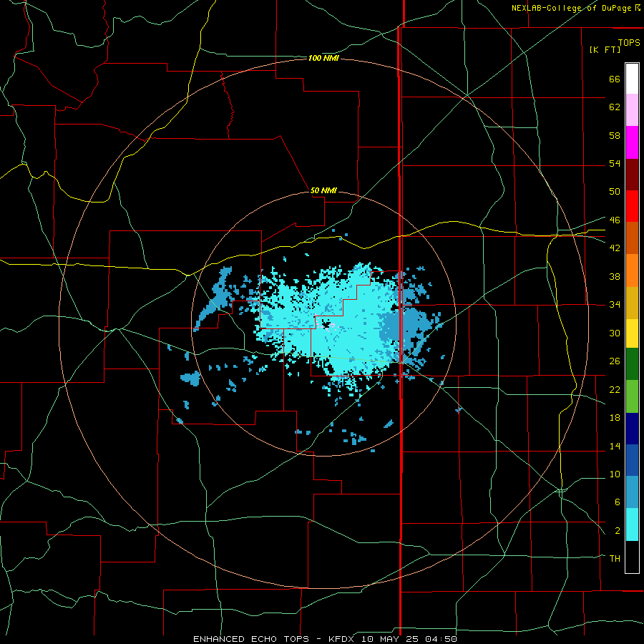
Task: Click the 50 NMI range ring label
Action: point(323,190)
